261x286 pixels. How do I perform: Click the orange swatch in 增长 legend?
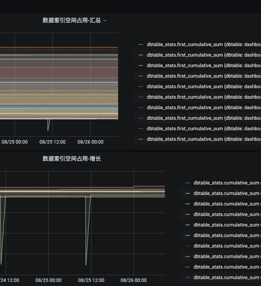coord(187,214)
